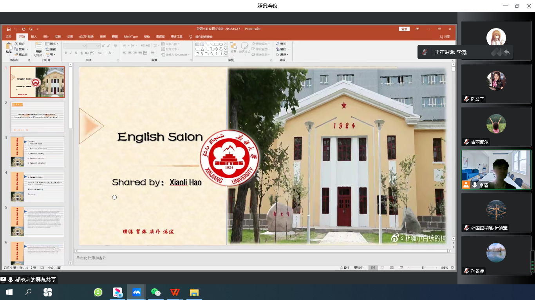Click the WPS Office taskbar icon

[175, 292]
